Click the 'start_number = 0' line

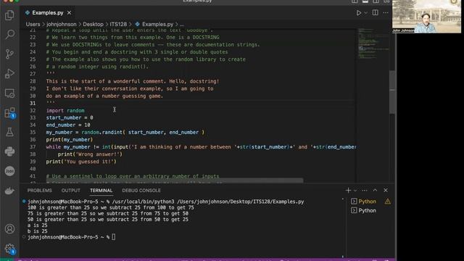point(70,117)
